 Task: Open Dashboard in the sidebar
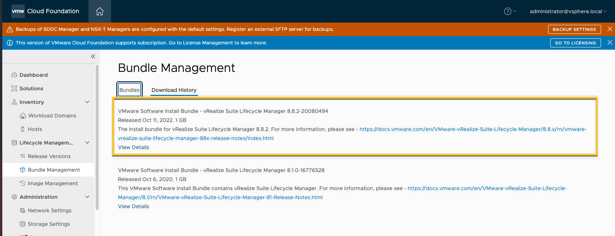(x=33, y=75)
